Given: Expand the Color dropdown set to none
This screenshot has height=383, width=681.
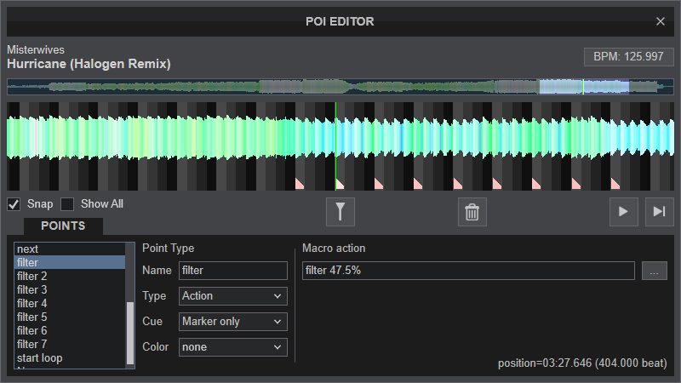Looking at the screenshot, I should tap(232, 347).
